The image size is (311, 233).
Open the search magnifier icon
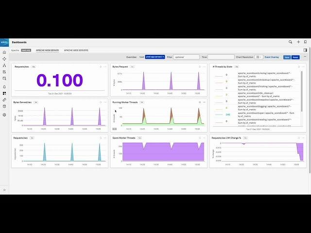click(x=291, y=42)
